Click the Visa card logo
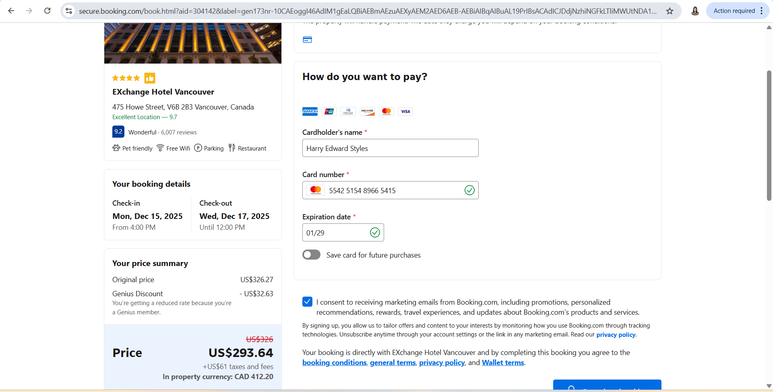The width and height of the screenshot is (773, 392). 405,111
